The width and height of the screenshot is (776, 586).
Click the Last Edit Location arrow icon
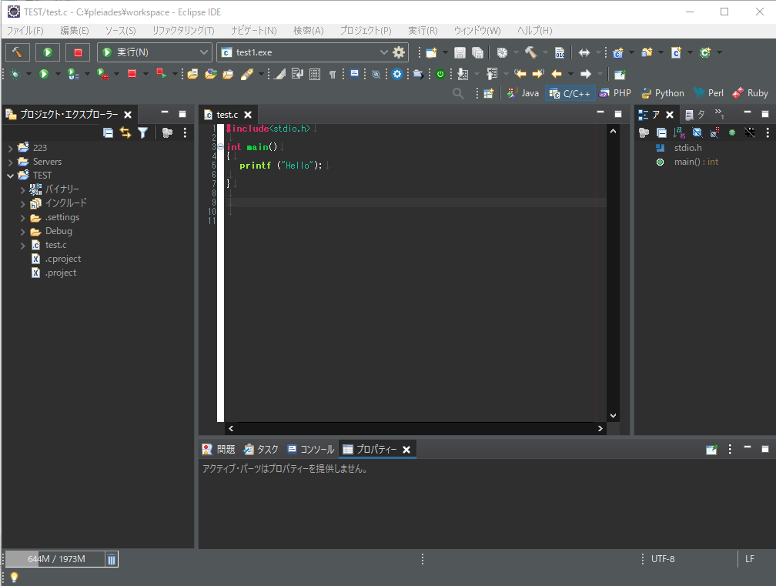[x=520, y=74]
